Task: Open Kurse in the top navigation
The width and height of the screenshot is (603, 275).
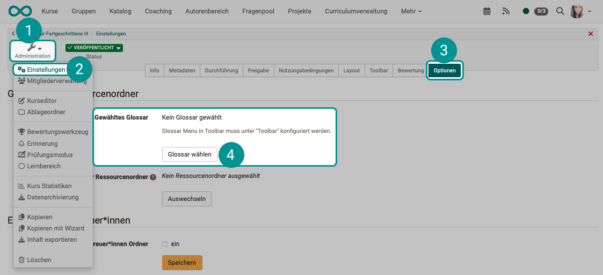Action: [x=49, y=11]
